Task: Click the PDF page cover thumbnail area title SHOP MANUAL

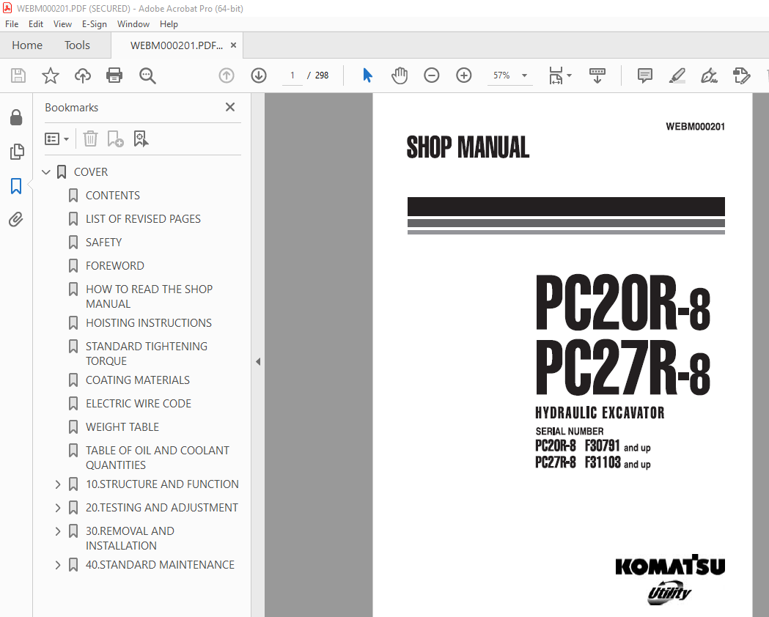Action: pos(468,147)
